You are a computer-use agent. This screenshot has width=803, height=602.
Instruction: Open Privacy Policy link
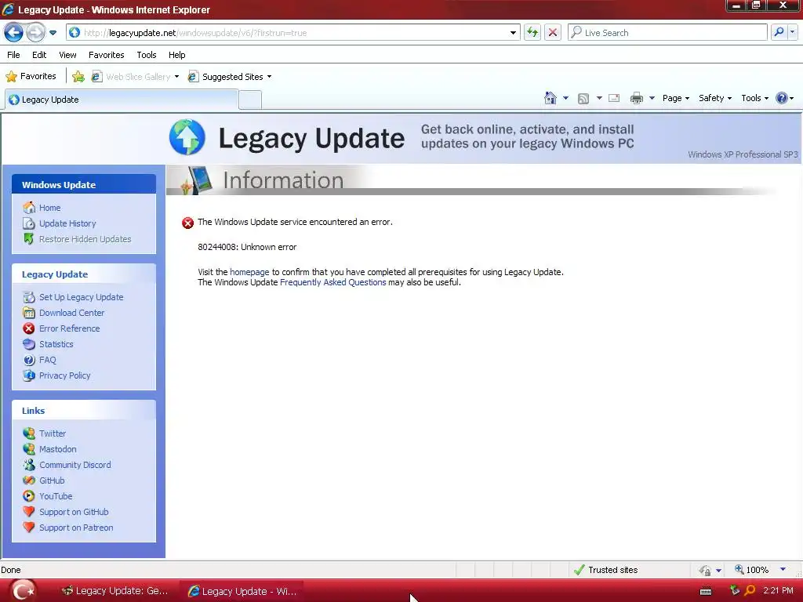[64, 375]
